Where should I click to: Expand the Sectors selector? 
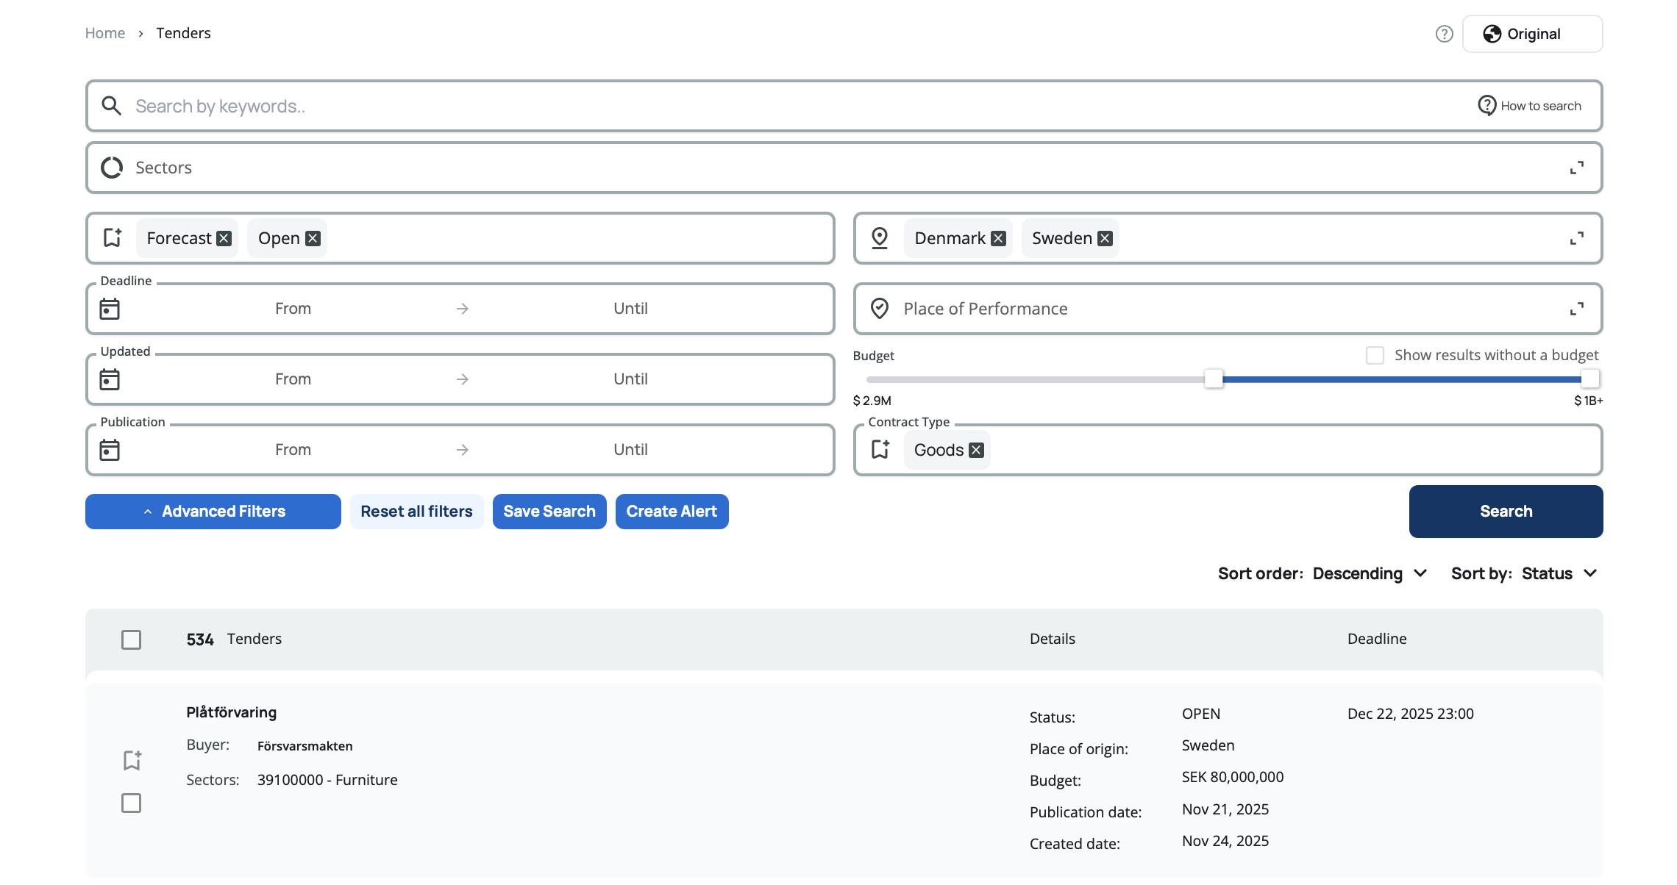point(1576,168)
